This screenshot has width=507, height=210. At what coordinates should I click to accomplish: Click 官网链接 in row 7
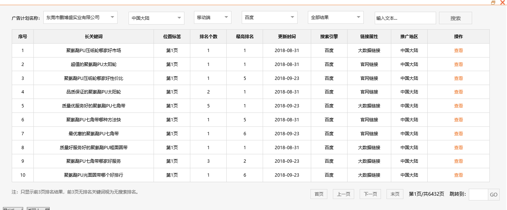pyautogui.click(x=369, y=134)
